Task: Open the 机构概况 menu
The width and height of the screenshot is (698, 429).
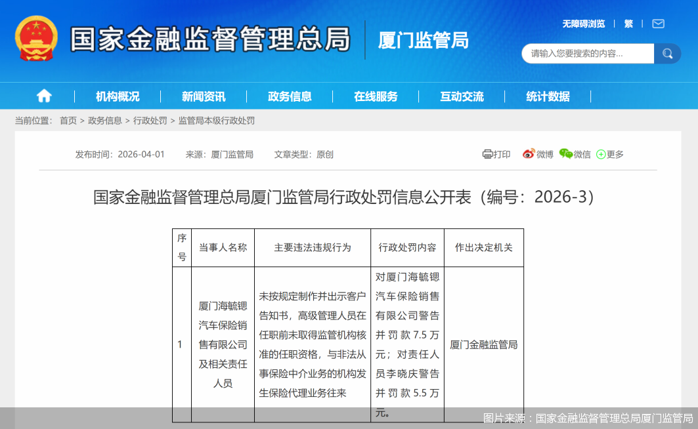Action: click(117, 96)
